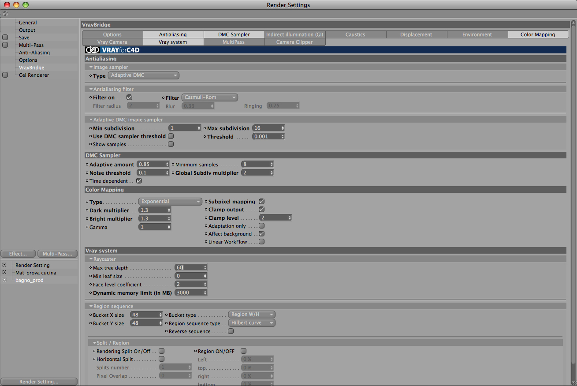This screenshot has height=386, width=577.
Task: Disable the Filter on checkbox
Action: 129,97
